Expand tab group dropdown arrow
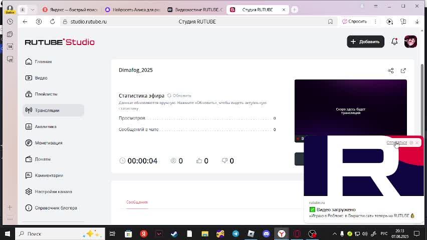Viewport: 427px width, 240px height. coord(33,10)
